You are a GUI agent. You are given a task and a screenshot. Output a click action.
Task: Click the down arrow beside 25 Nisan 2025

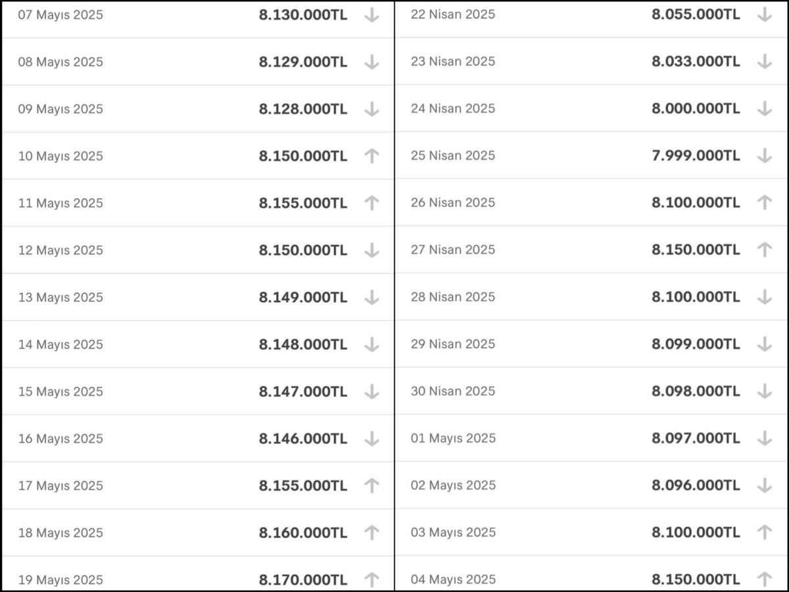(764, 156)
